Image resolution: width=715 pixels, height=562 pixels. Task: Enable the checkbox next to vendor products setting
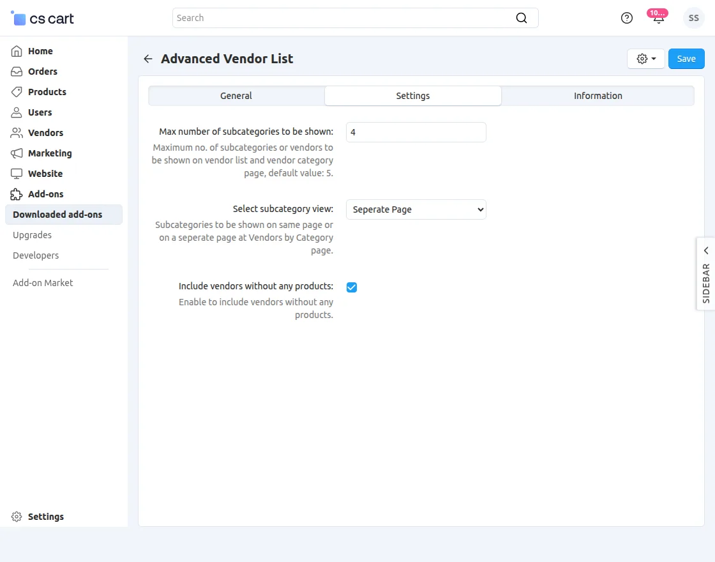point(352,287)
